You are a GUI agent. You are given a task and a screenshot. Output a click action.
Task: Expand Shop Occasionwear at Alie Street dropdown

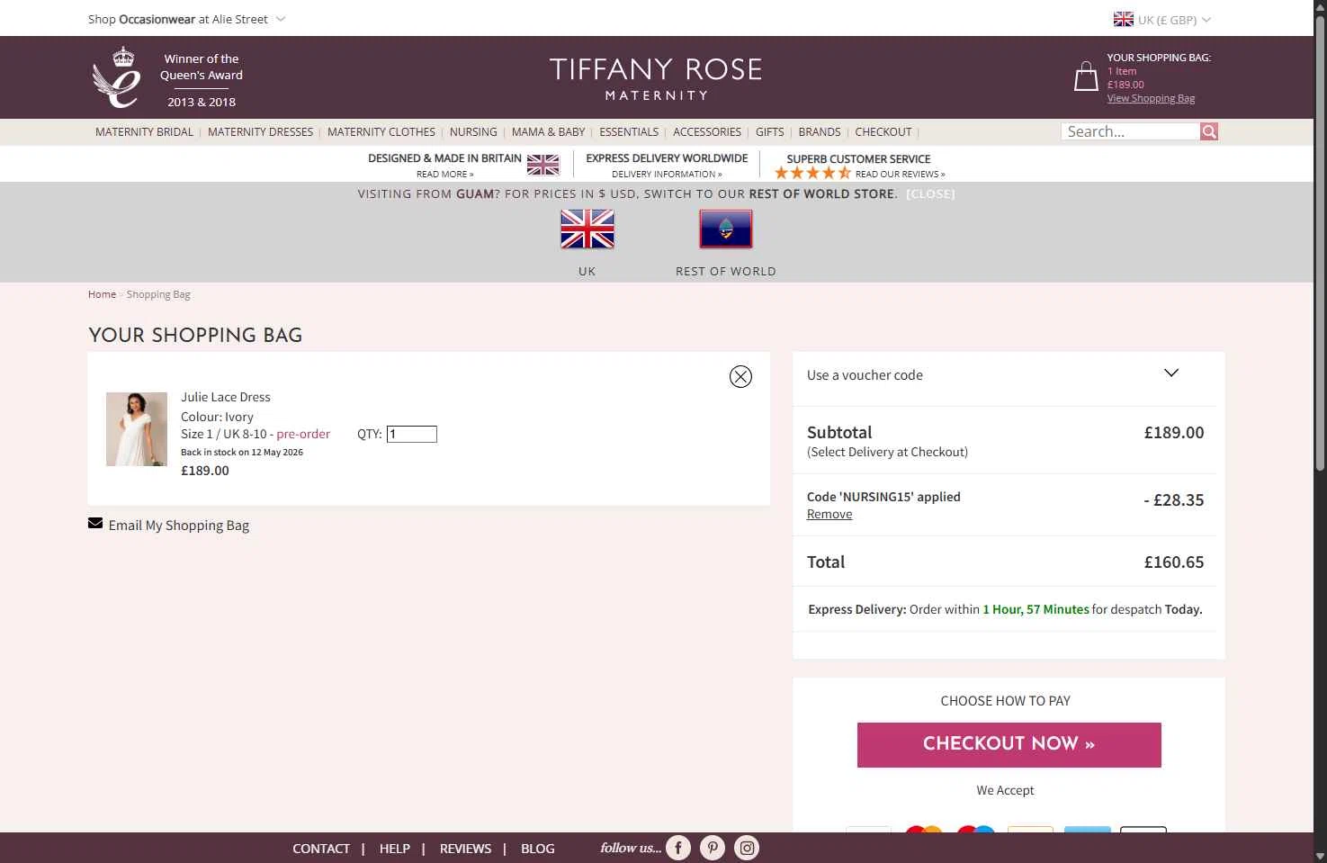(186, 19)
